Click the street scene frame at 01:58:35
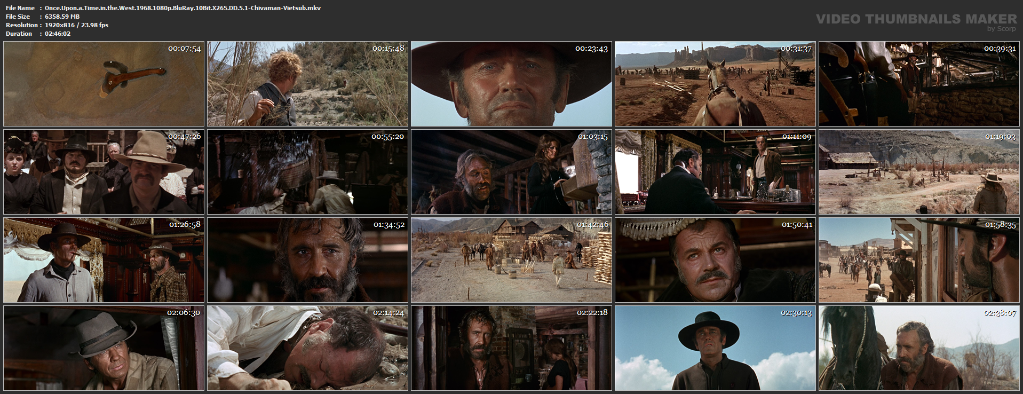The width and height of the screenshot is (1023, 394). tap(919, 260)
